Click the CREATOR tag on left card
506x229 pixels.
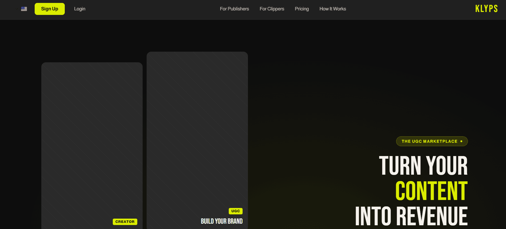(125, 222)
